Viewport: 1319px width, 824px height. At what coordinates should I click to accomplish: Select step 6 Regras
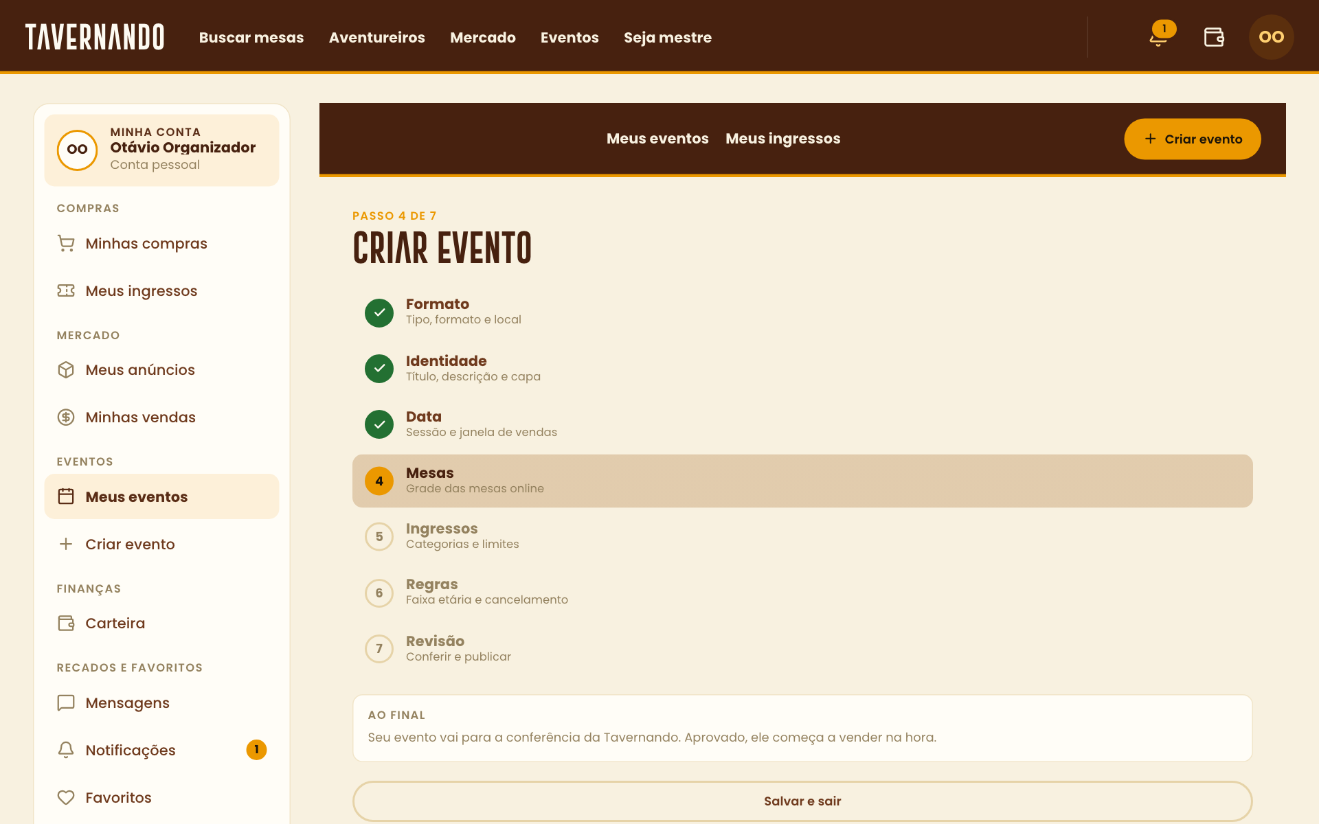point(802,592)
